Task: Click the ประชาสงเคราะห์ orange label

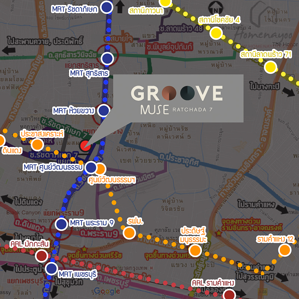Action: (42, 134)
